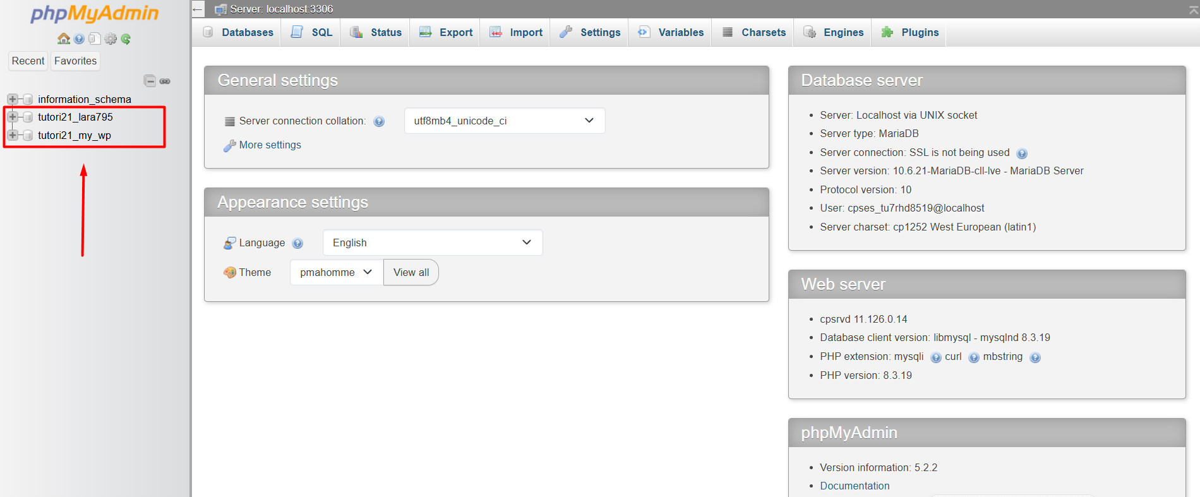Collapse the navigation panel with left arrow
The width and height of the screenshot is (1200, 497).
pos(198,9)
